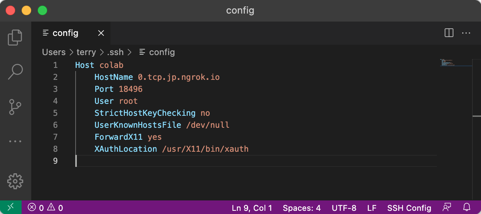Screen dimensions: 481x214
Task: Open the Search view icon
Action: click(15, 71)
